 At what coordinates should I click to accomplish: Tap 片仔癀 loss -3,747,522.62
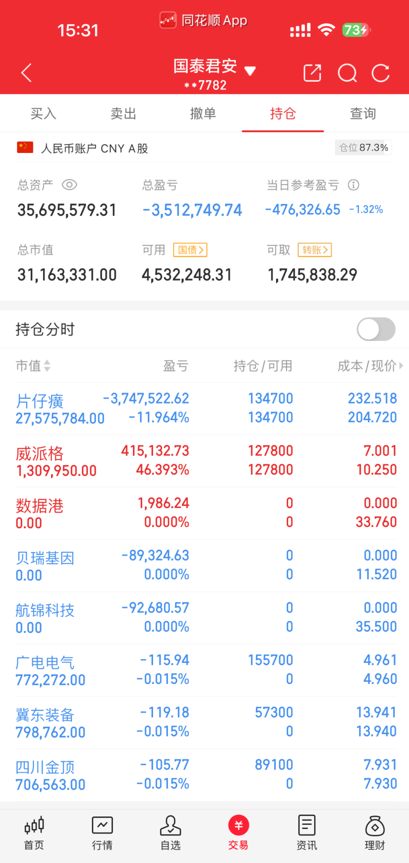tap(146, 399)
